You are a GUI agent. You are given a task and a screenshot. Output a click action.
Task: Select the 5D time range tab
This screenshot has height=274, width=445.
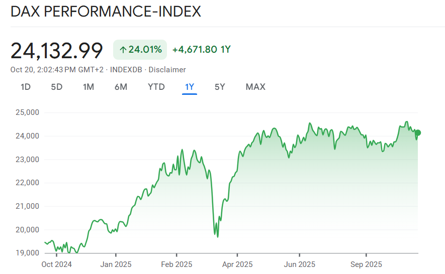pyautogui.click(x=57, y=87)
